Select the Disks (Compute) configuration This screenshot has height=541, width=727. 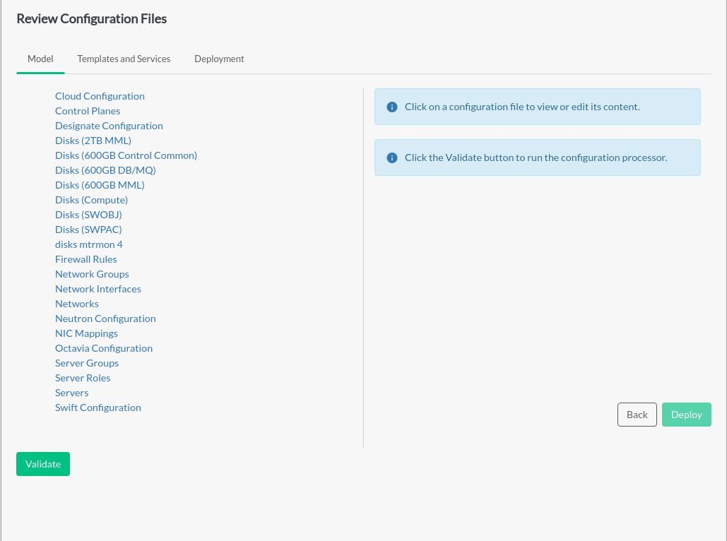[91, 201]
